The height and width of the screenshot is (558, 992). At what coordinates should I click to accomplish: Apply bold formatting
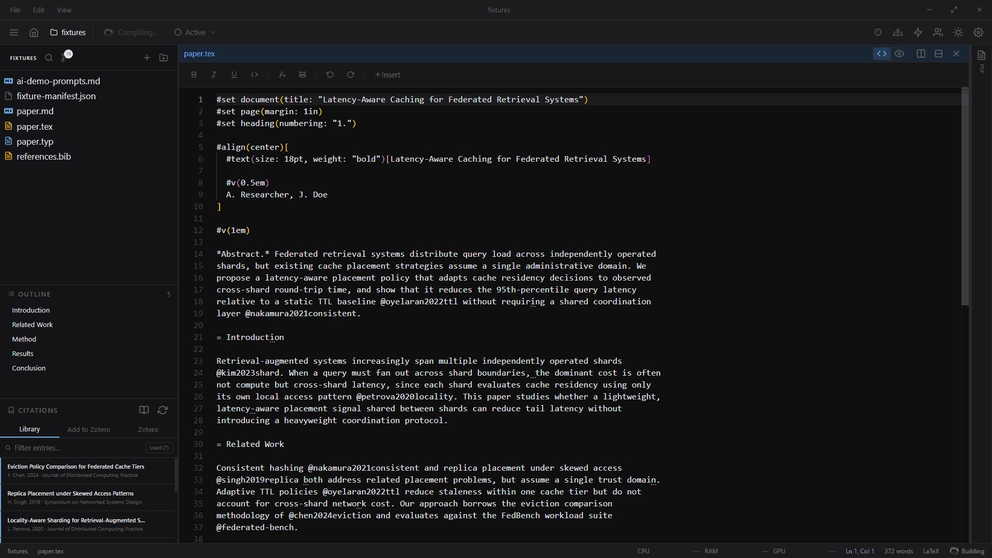(x=194, y=74)
